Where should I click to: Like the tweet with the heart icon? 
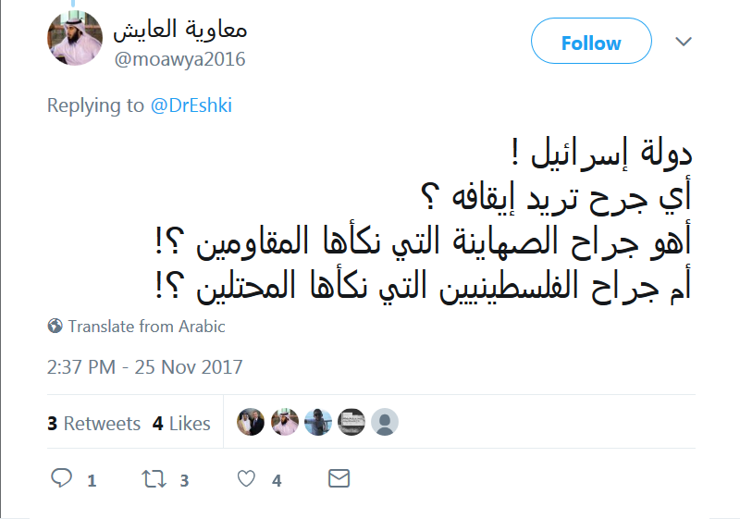tap(246, 479)
